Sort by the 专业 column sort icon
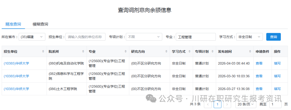The height and width of the screenshot is (110, 291). pyautogui.click(x=126, y=51)
